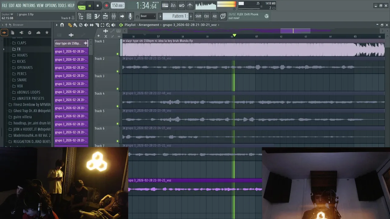The width and height of the screenshot is (390, 219).
Task: Open the clip menu of grupo 3 21-24-27_voz clip
Action: [124, 128]
